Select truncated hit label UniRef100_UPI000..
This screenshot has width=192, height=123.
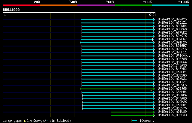coord(174,56)
